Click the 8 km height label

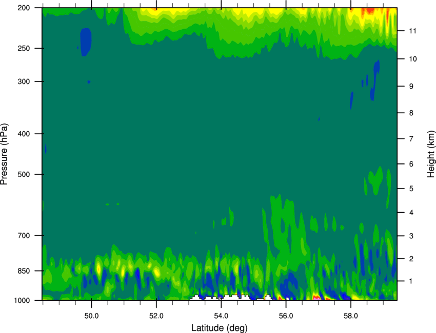tap(411, 113)
